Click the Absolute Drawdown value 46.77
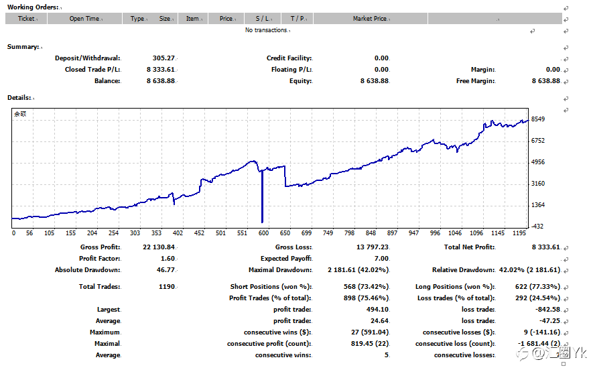This screenshot has height=378, width=593. coord(166,270)
